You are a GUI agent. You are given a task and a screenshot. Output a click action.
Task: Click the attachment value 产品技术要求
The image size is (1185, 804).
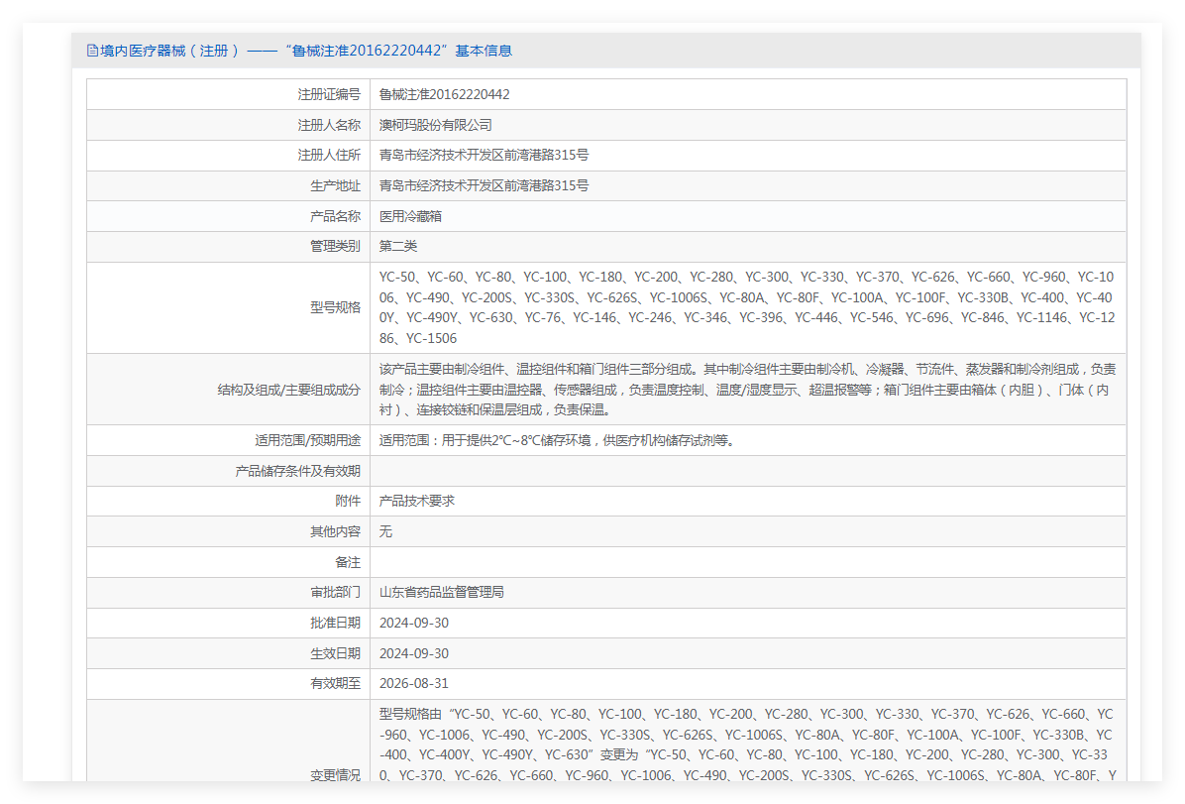click(x=416, y=501)
